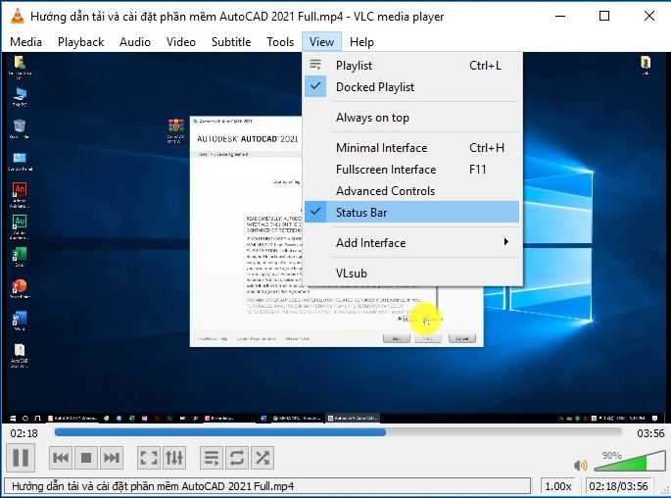Open the Media menu
The image size is (671, 498).
[26, 42]
